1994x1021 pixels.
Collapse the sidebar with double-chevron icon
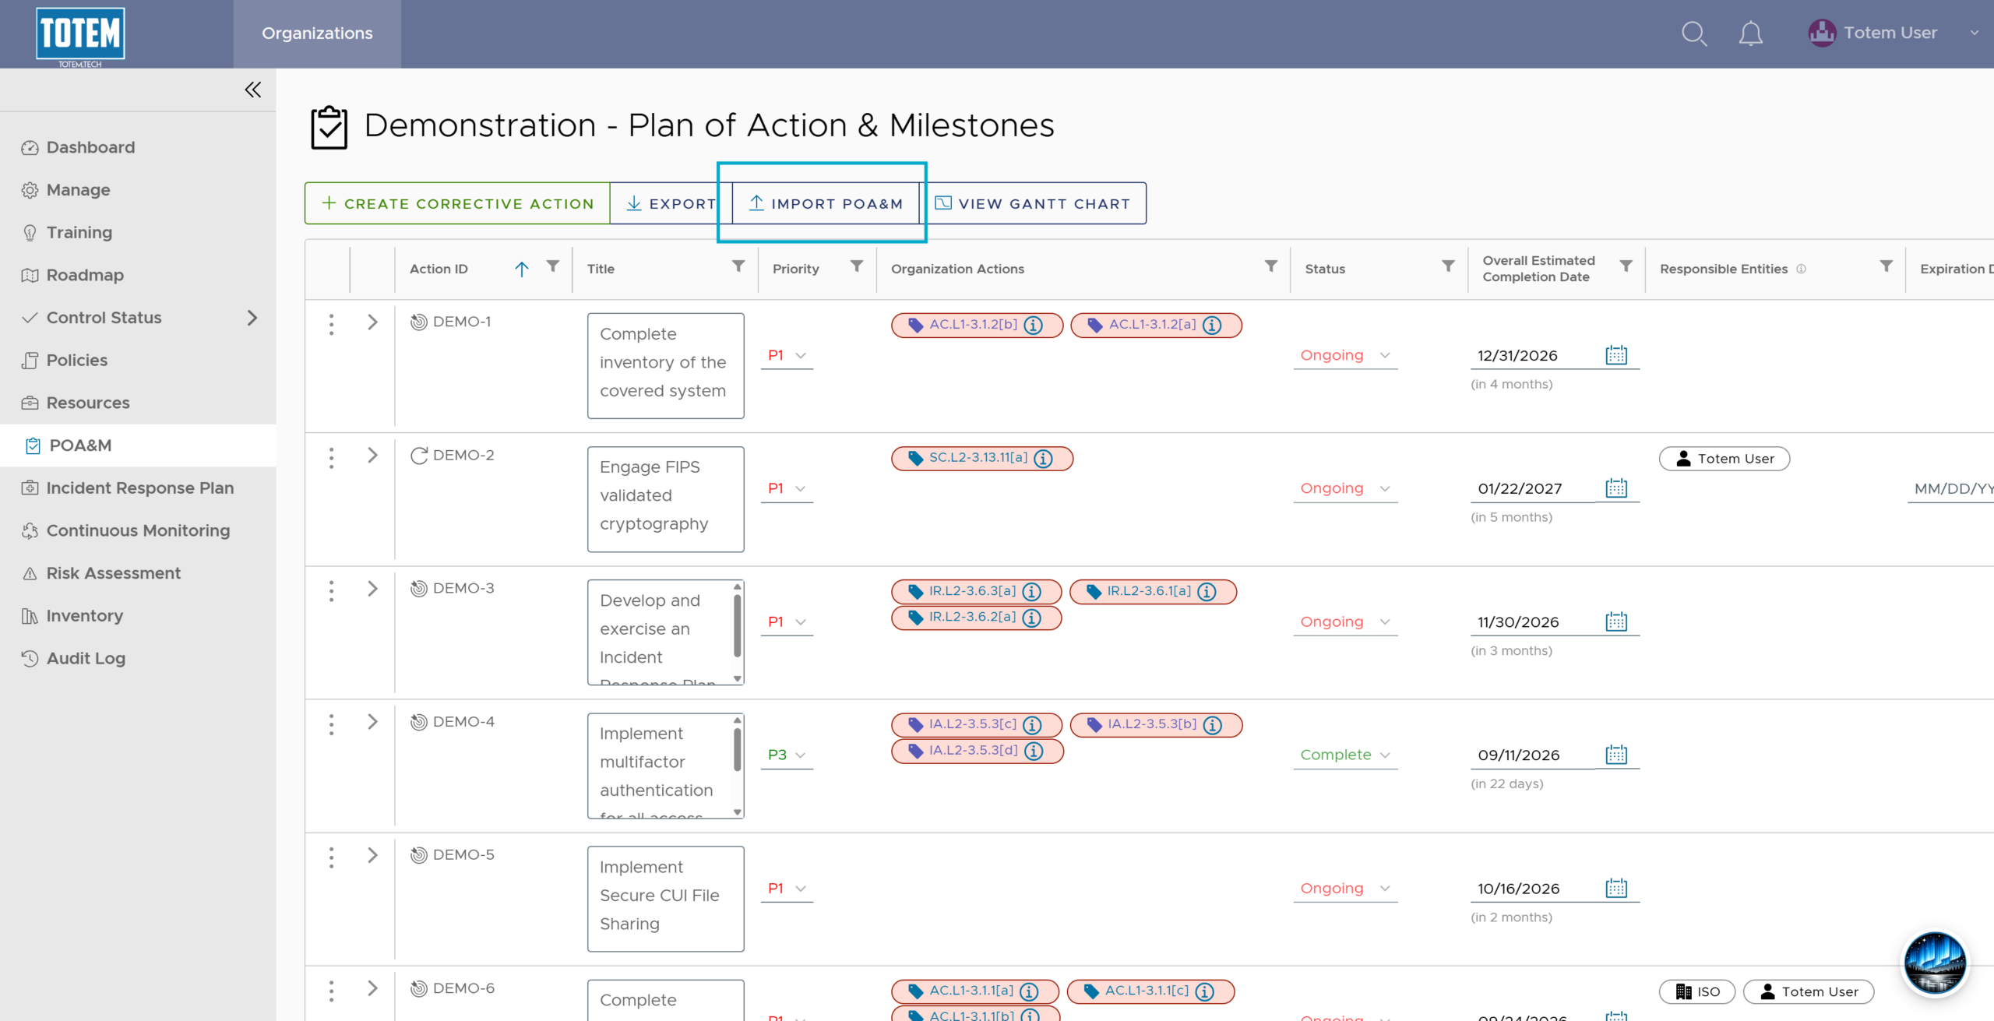[253, 90]
